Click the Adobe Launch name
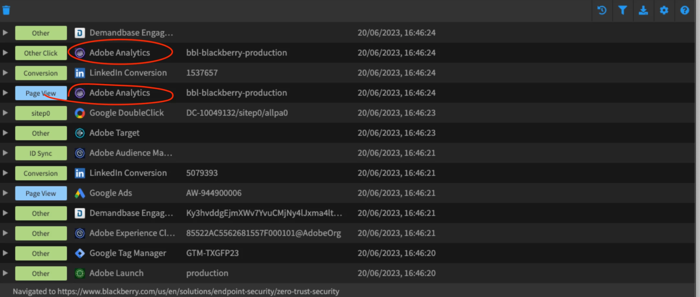 (116, 273)
